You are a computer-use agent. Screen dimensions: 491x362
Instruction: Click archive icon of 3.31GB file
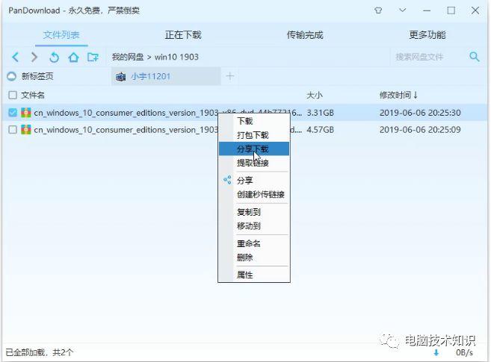[26, 113]
